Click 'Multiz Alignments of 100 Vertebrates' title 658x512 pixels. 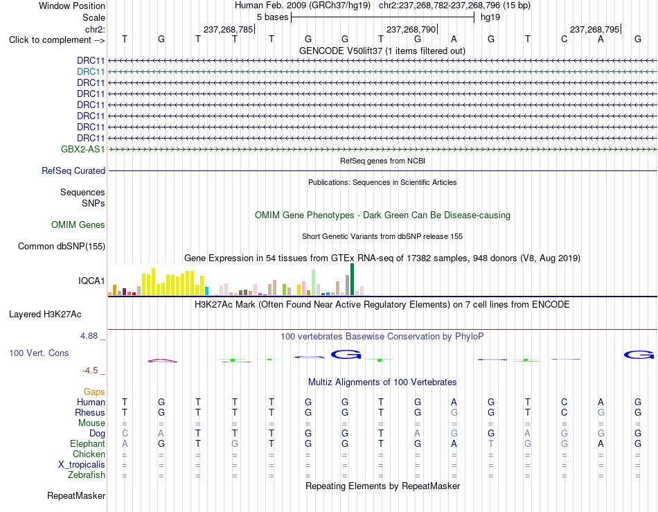pyautogui.click(x=382, y=382)
